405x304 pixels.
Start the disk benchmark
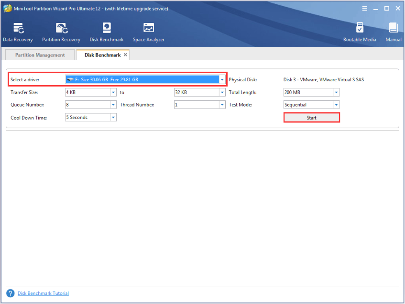[311, 118]
